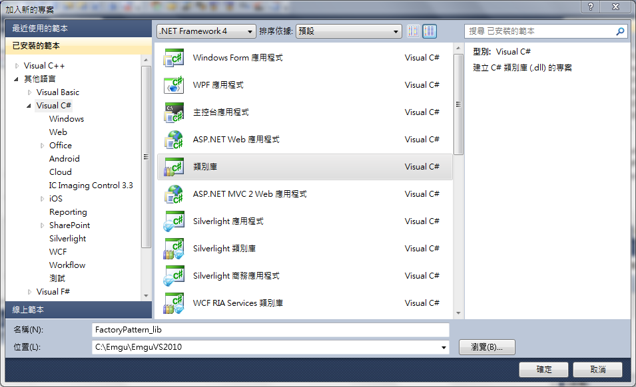Screen dimensions: 636x387
Task: Select the WCF RIA Services 類別庫 icon
Action: point(174,303)
